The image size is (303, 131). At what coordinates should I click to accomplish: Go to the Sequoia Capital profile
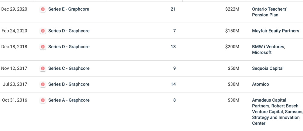pos(268,68)
